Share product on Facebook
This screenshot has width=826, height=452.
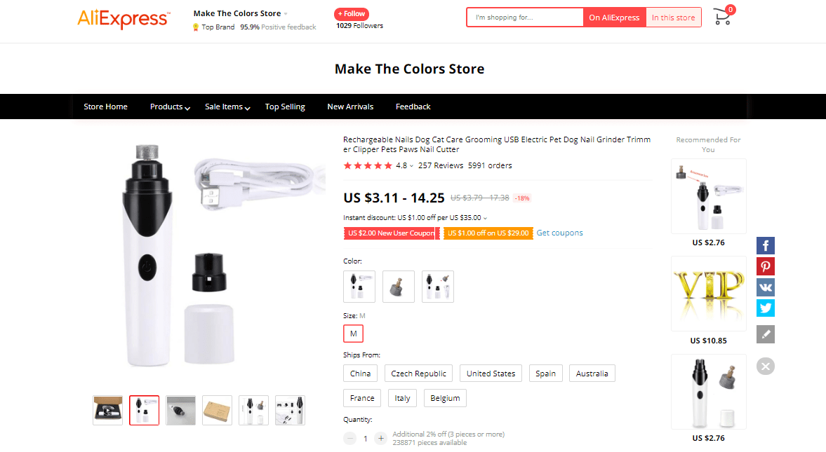[765, 246]
